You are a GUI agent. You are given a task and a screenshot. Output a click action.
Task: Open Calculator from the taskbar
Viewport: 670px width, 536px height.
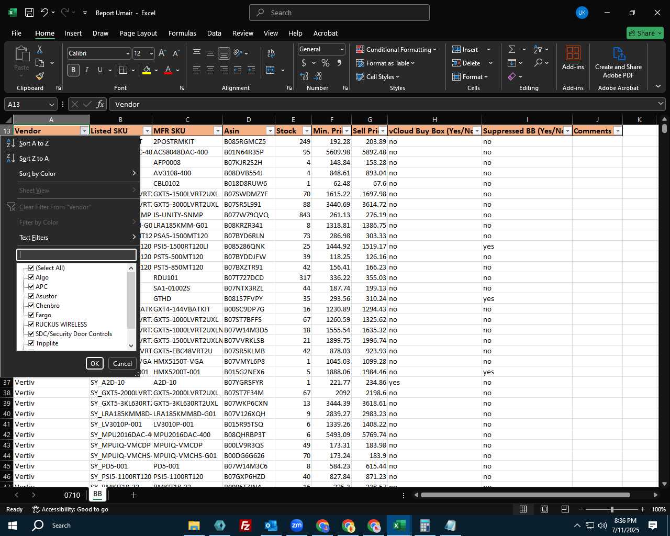(x=425, y=525)
